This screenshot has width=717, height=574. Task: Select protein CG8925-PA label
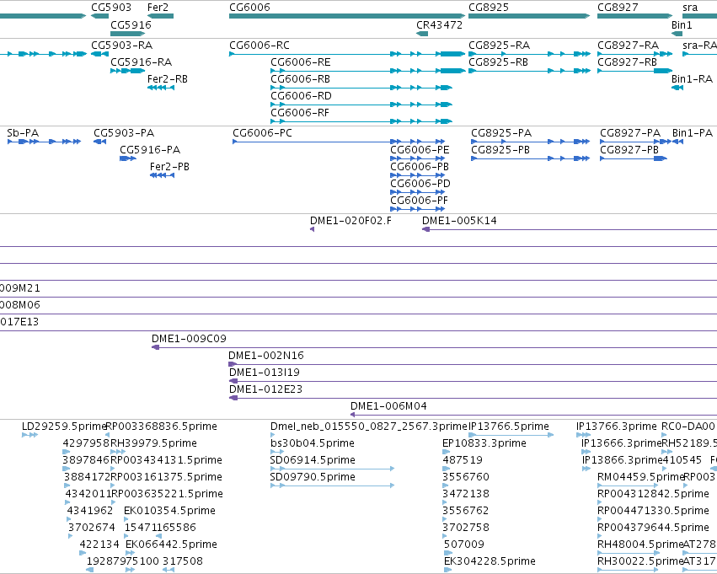(x=501, y=133)
